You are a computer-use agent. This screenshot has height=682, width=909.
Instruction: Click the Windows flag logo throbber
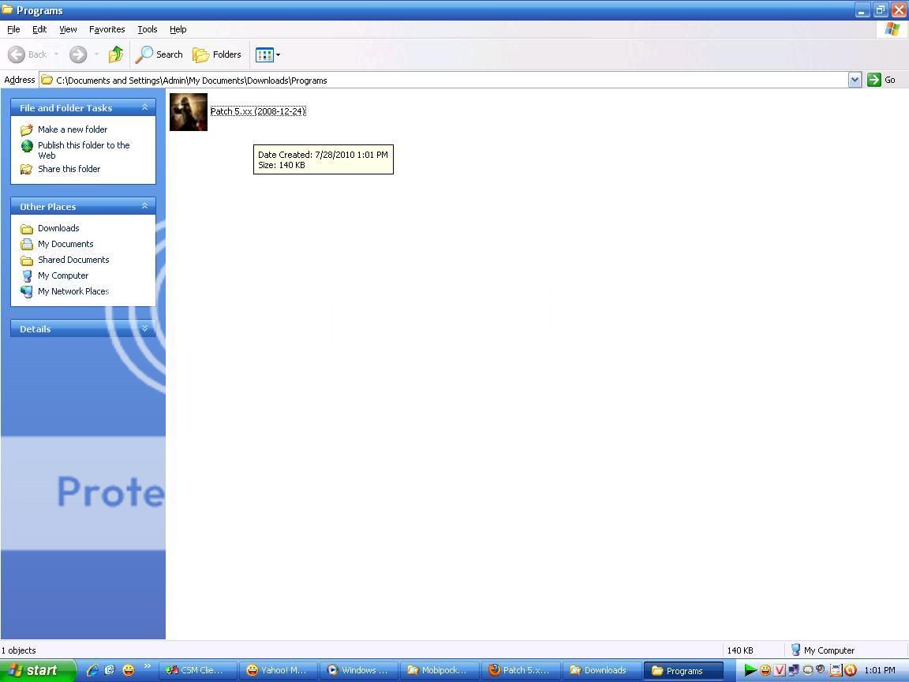point(892,29)
